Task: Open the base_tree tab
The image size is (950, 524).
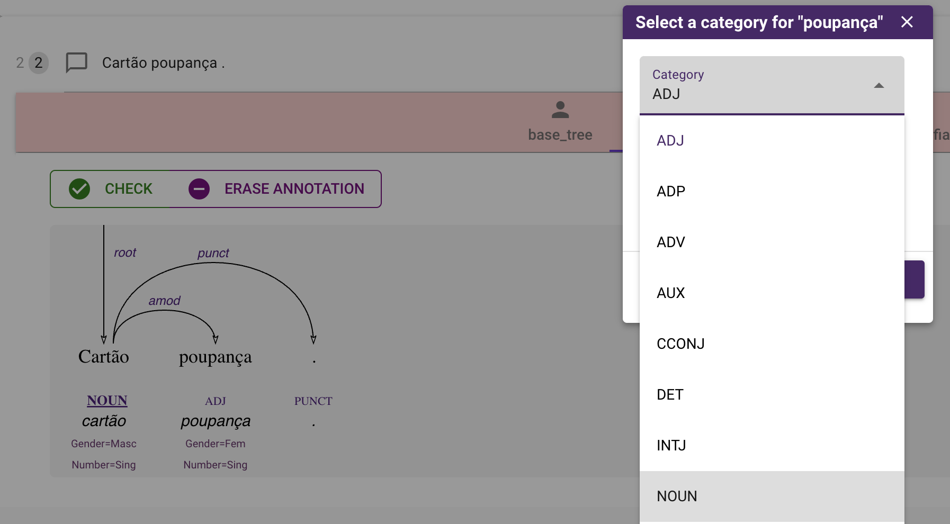Action: point(560,135)
